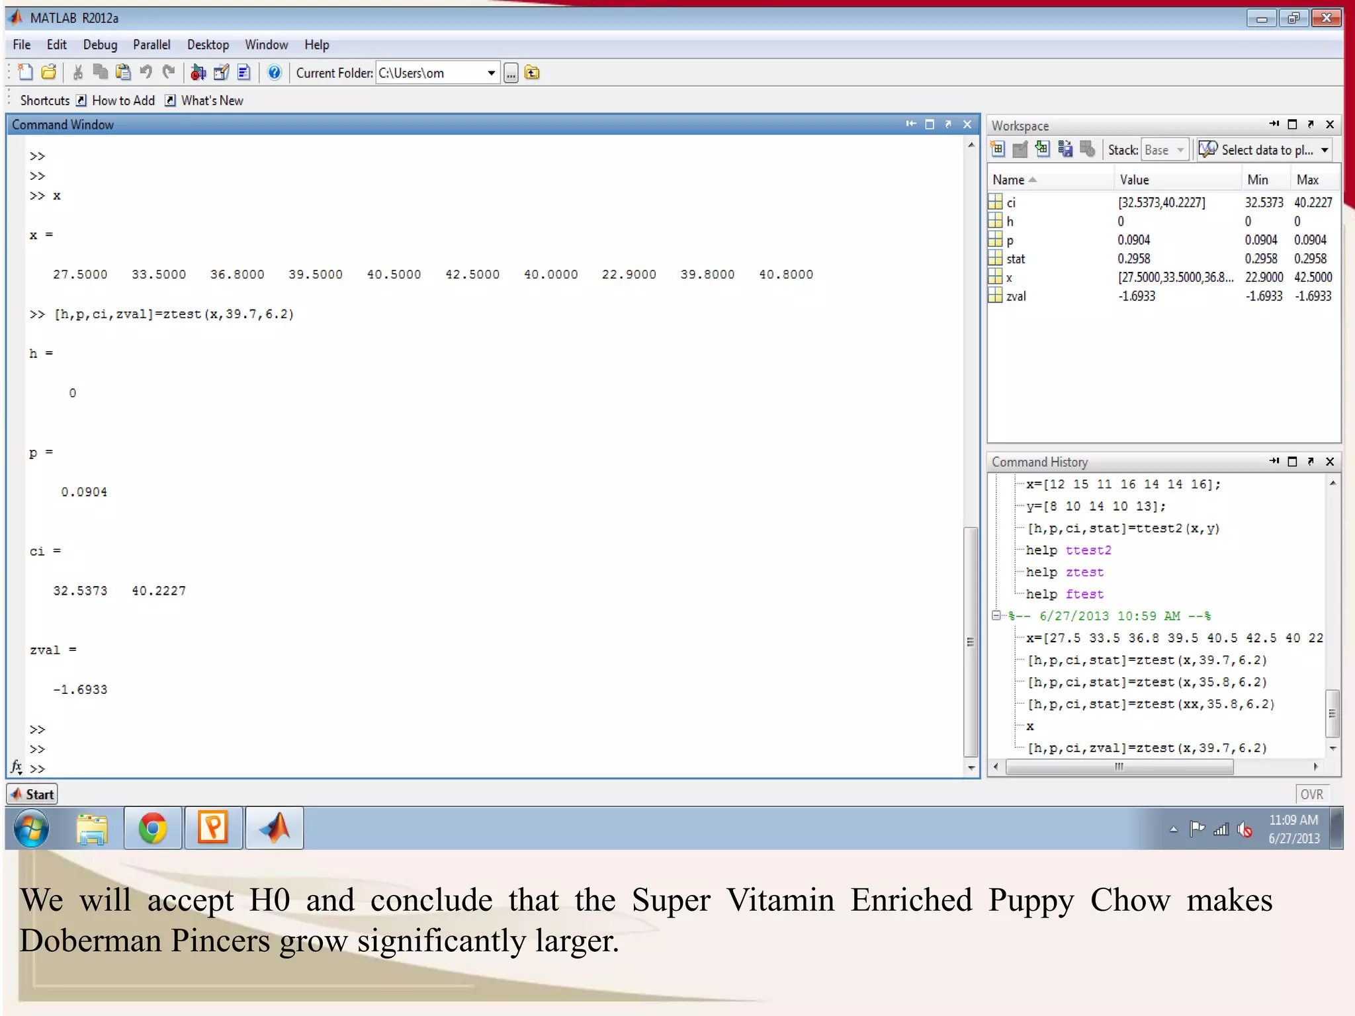Expand the Current Folder path dropdown
This screenshot has width=1355, height=1016.
click(x=492, y=73)
